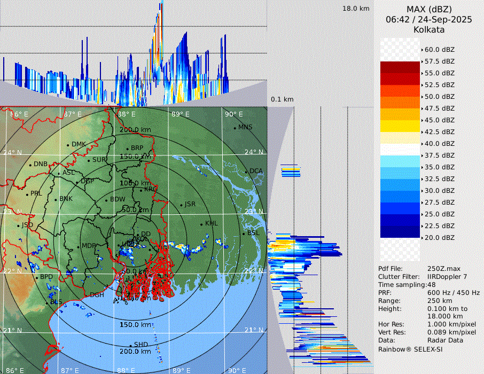Click the 06:42 / 24-Sep-2025 timestamp
Viewport: 484px width, 374px height.
tap(429, 20)
